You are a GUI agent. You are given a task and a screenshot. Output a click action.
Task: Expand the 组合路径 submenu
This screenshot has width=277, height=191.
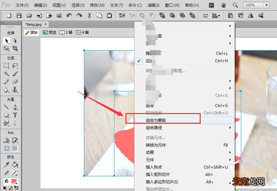click(x=185, y=128)
